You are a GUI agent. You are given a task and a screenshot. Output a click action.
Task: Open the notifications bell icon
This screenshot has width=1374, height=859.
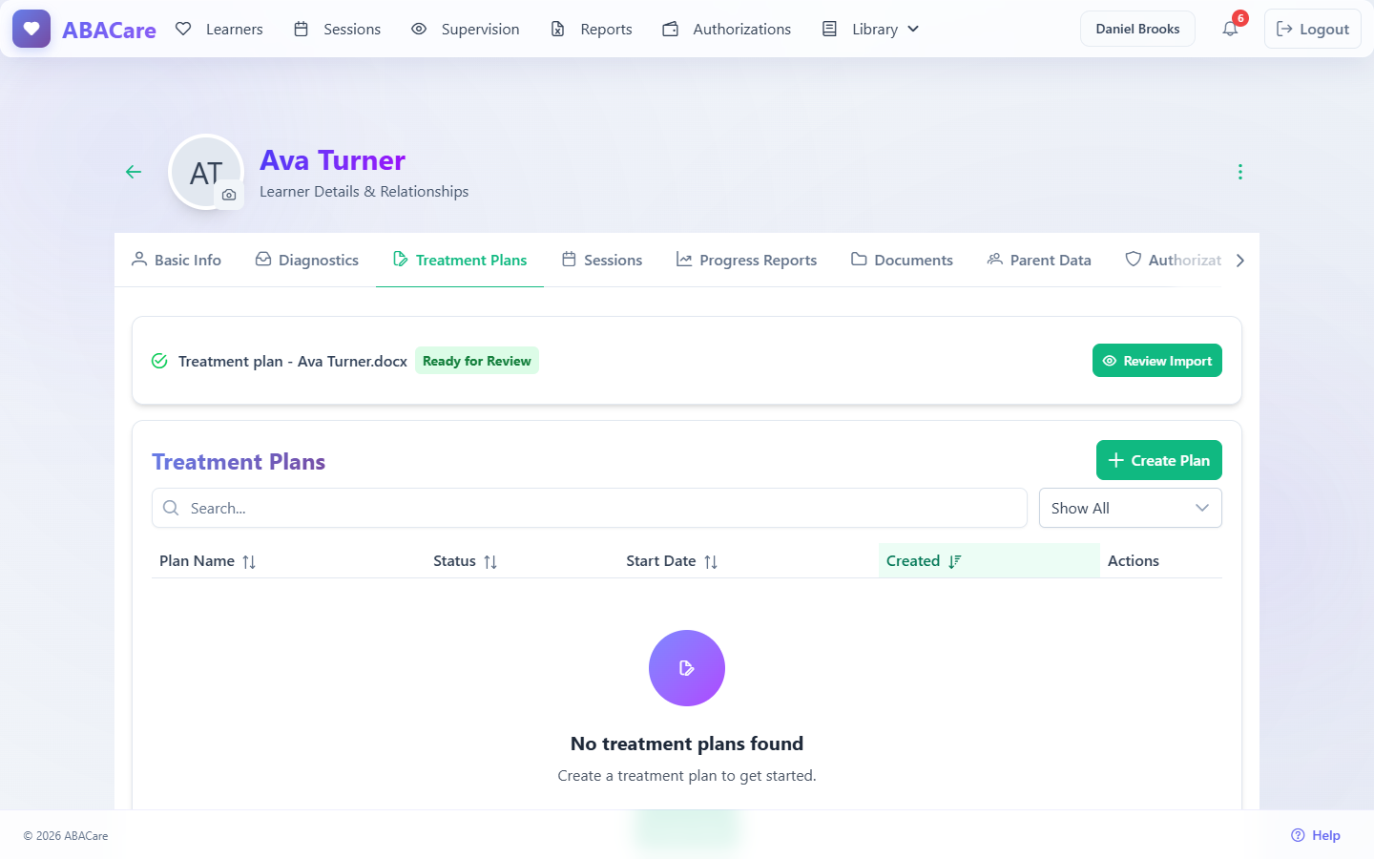pos(1230,29)
